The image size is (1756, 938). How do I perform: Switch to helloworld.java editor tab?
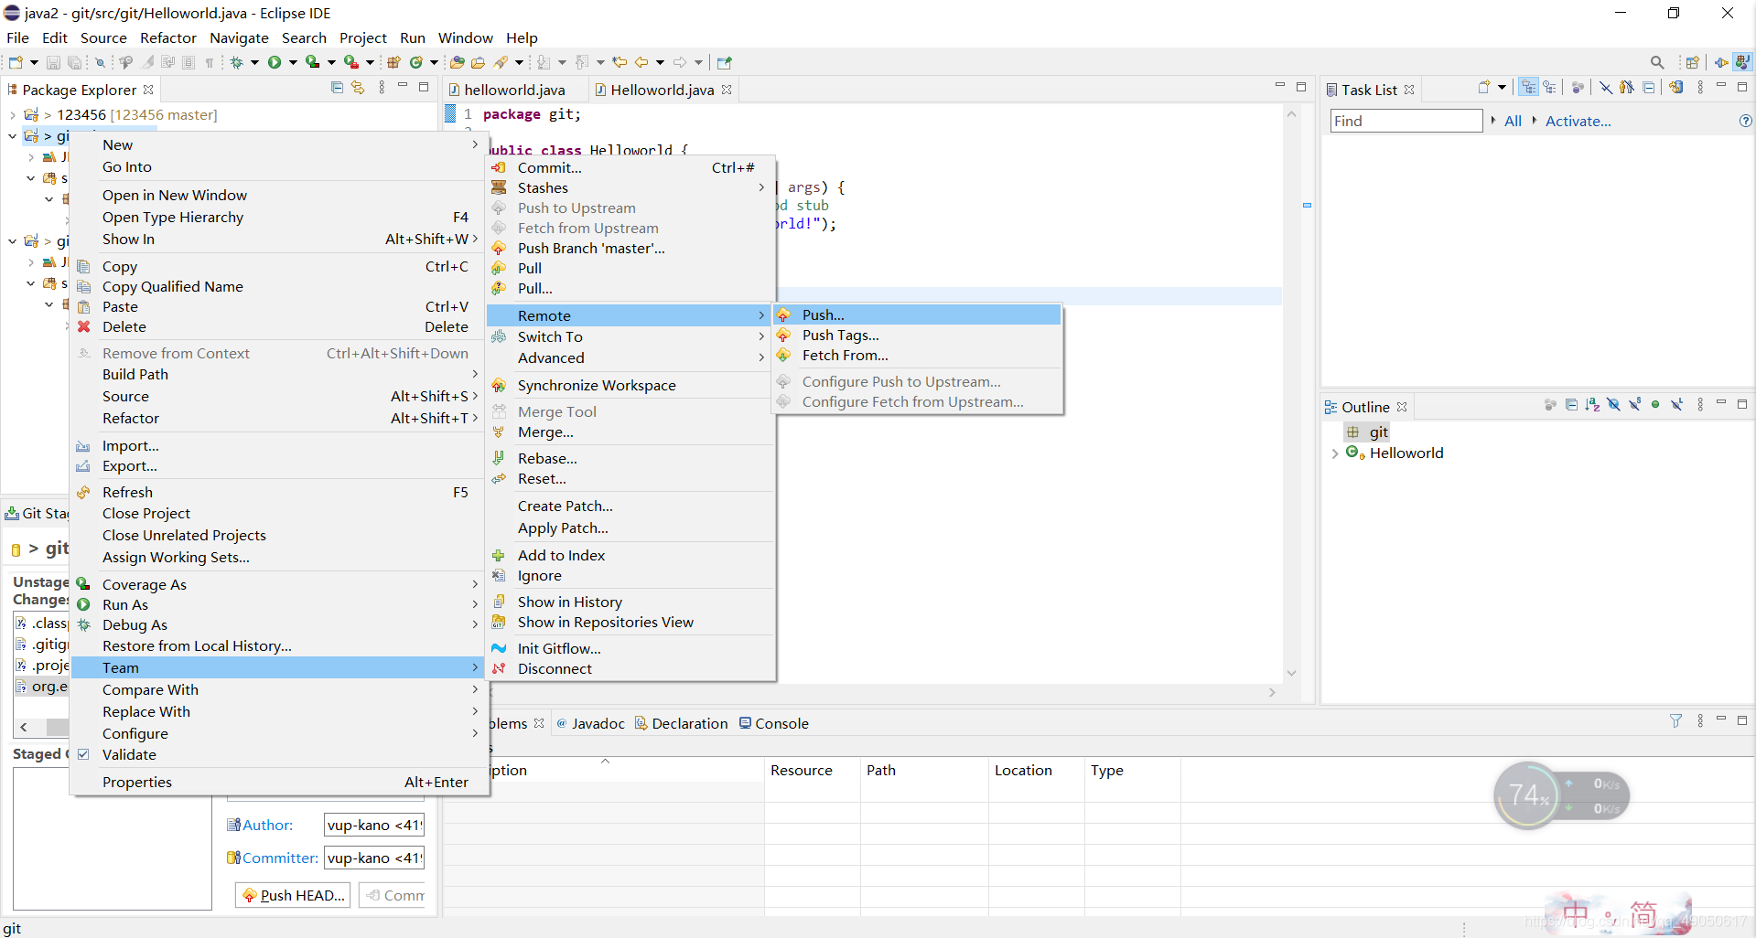tap(514, 90)
